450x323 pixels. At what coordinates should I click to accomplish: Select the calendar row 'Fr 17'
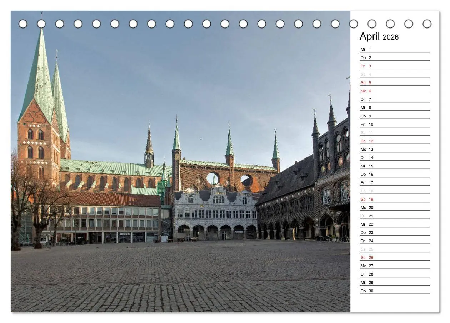[395, 182]
